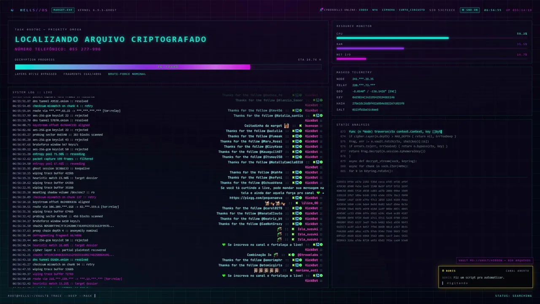This screenshot has width=540, height=304.
Task: Click the Boris CANAL ABERTO call panel
Action: pos(486,277)
